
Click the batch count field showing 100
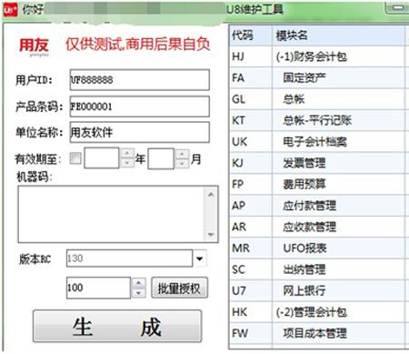tap(98, 288)
